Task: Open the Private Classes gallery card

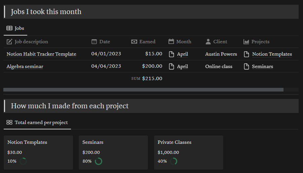Action: click(188, 152)
